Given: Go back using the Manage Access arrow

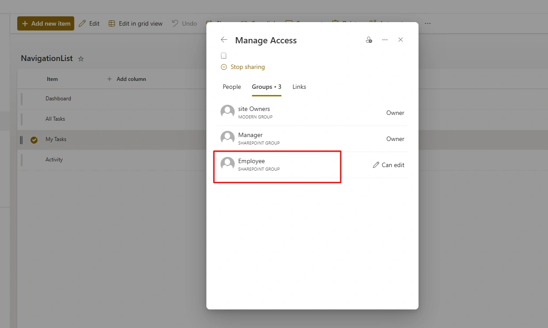Looking at the screenshot, I should pos(224,40).
